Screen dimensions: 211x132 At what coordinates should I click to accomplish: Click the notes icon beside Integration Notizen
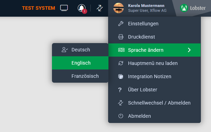(x=121, y=76)
